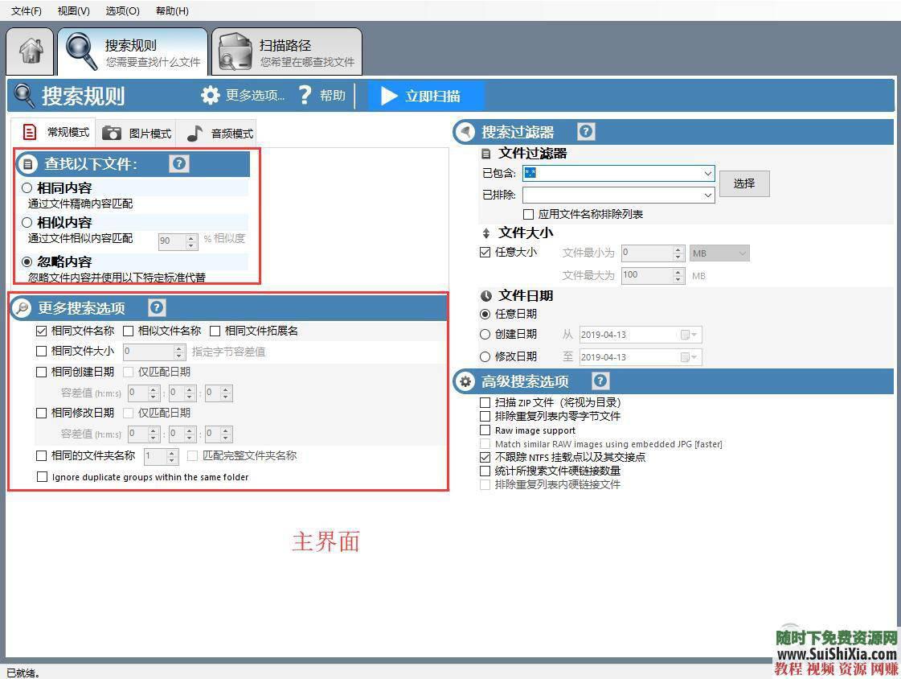Enable the 相同的文件夹名称 checkbox
Screen dimensions: 901x679
41,456
